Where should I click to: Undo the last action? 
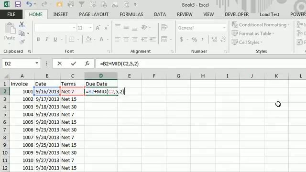(29, 4)
